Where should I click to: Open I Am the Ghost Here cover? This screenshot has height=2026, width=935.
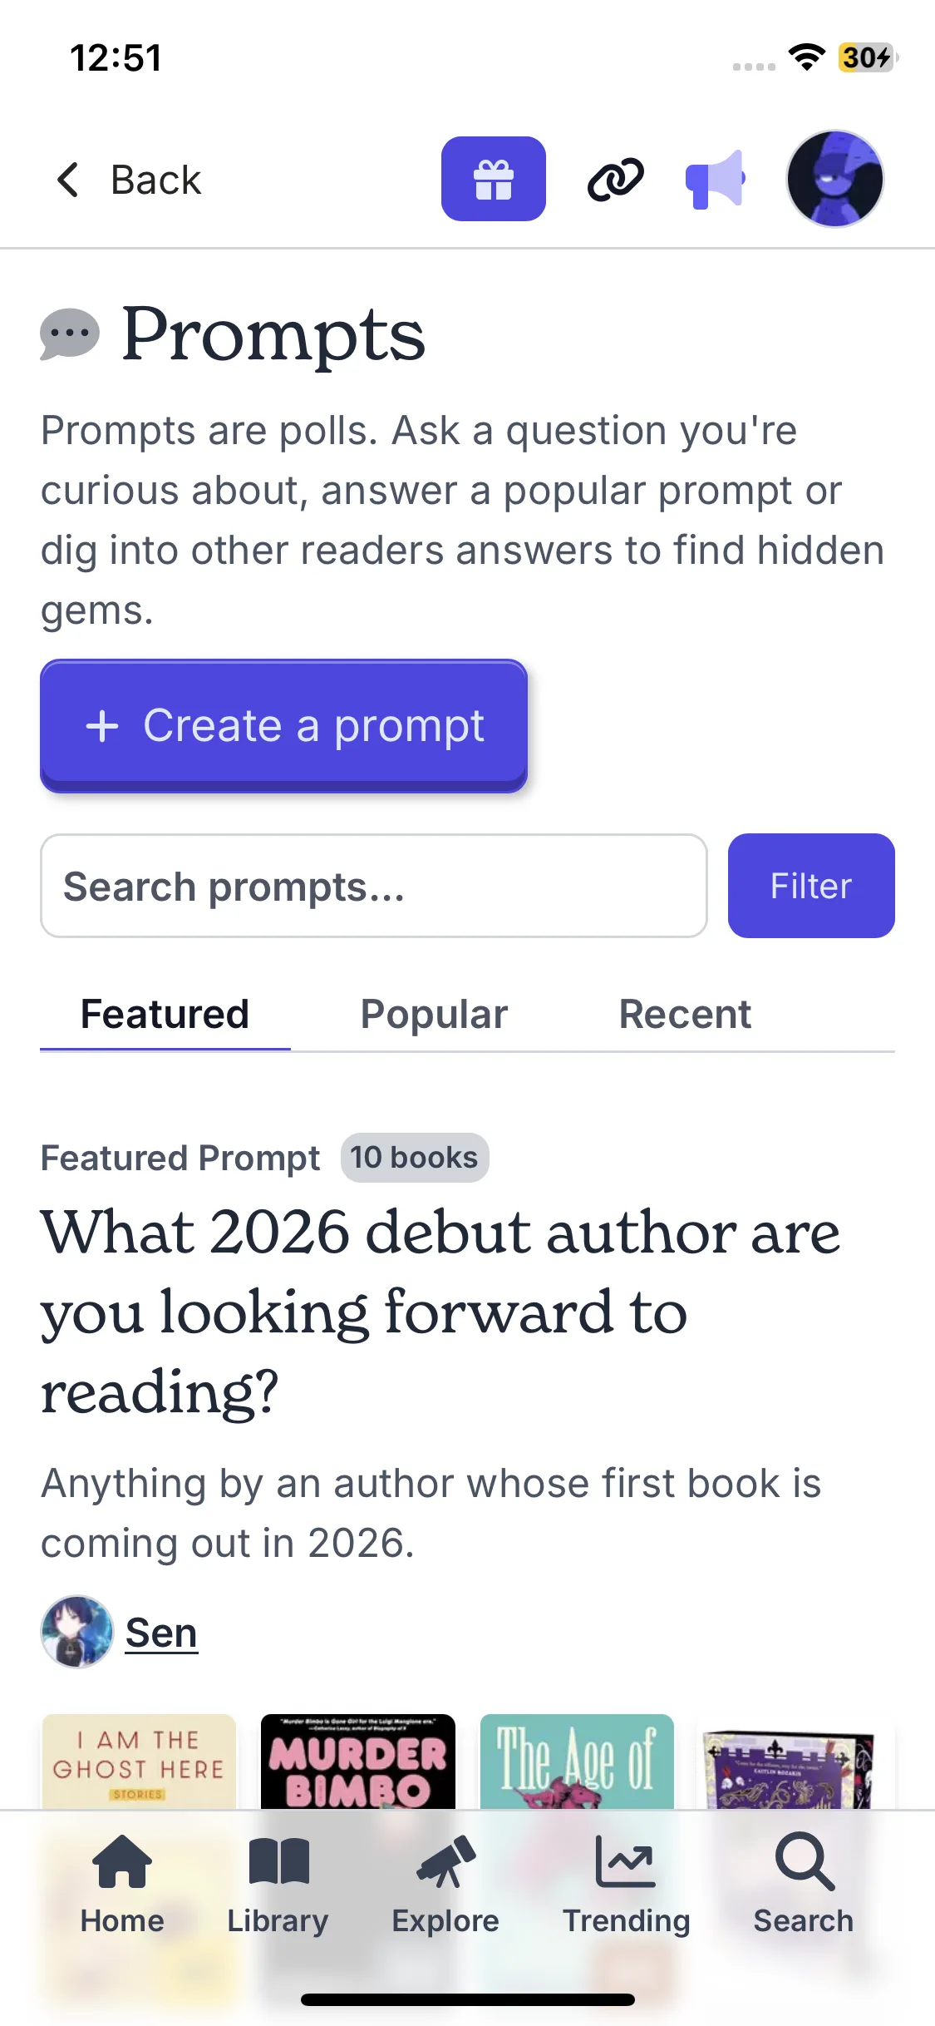click(x=139, y=1762)
